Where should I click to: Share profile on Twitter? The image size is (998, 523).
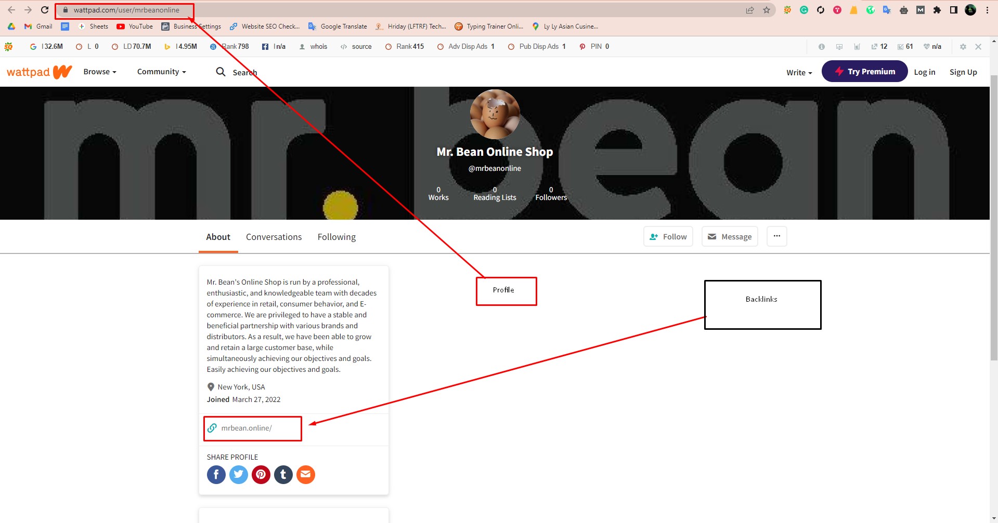click(x=239, y=474)
